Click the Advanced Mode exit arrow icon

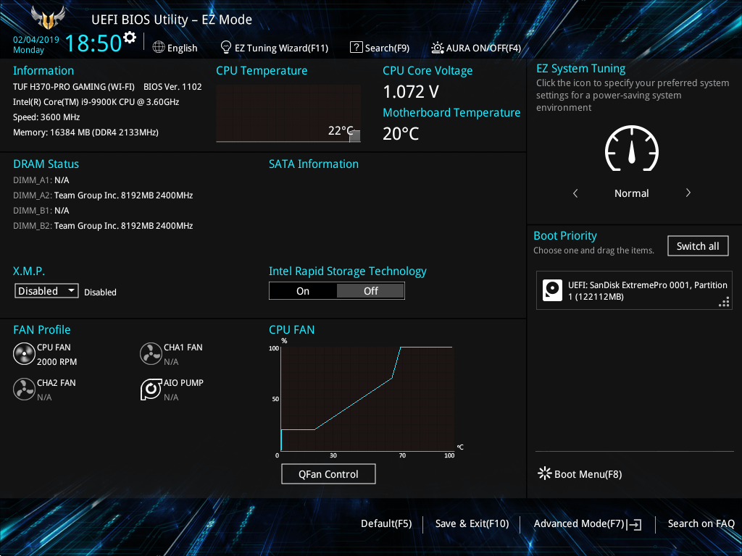pos(634,524)
